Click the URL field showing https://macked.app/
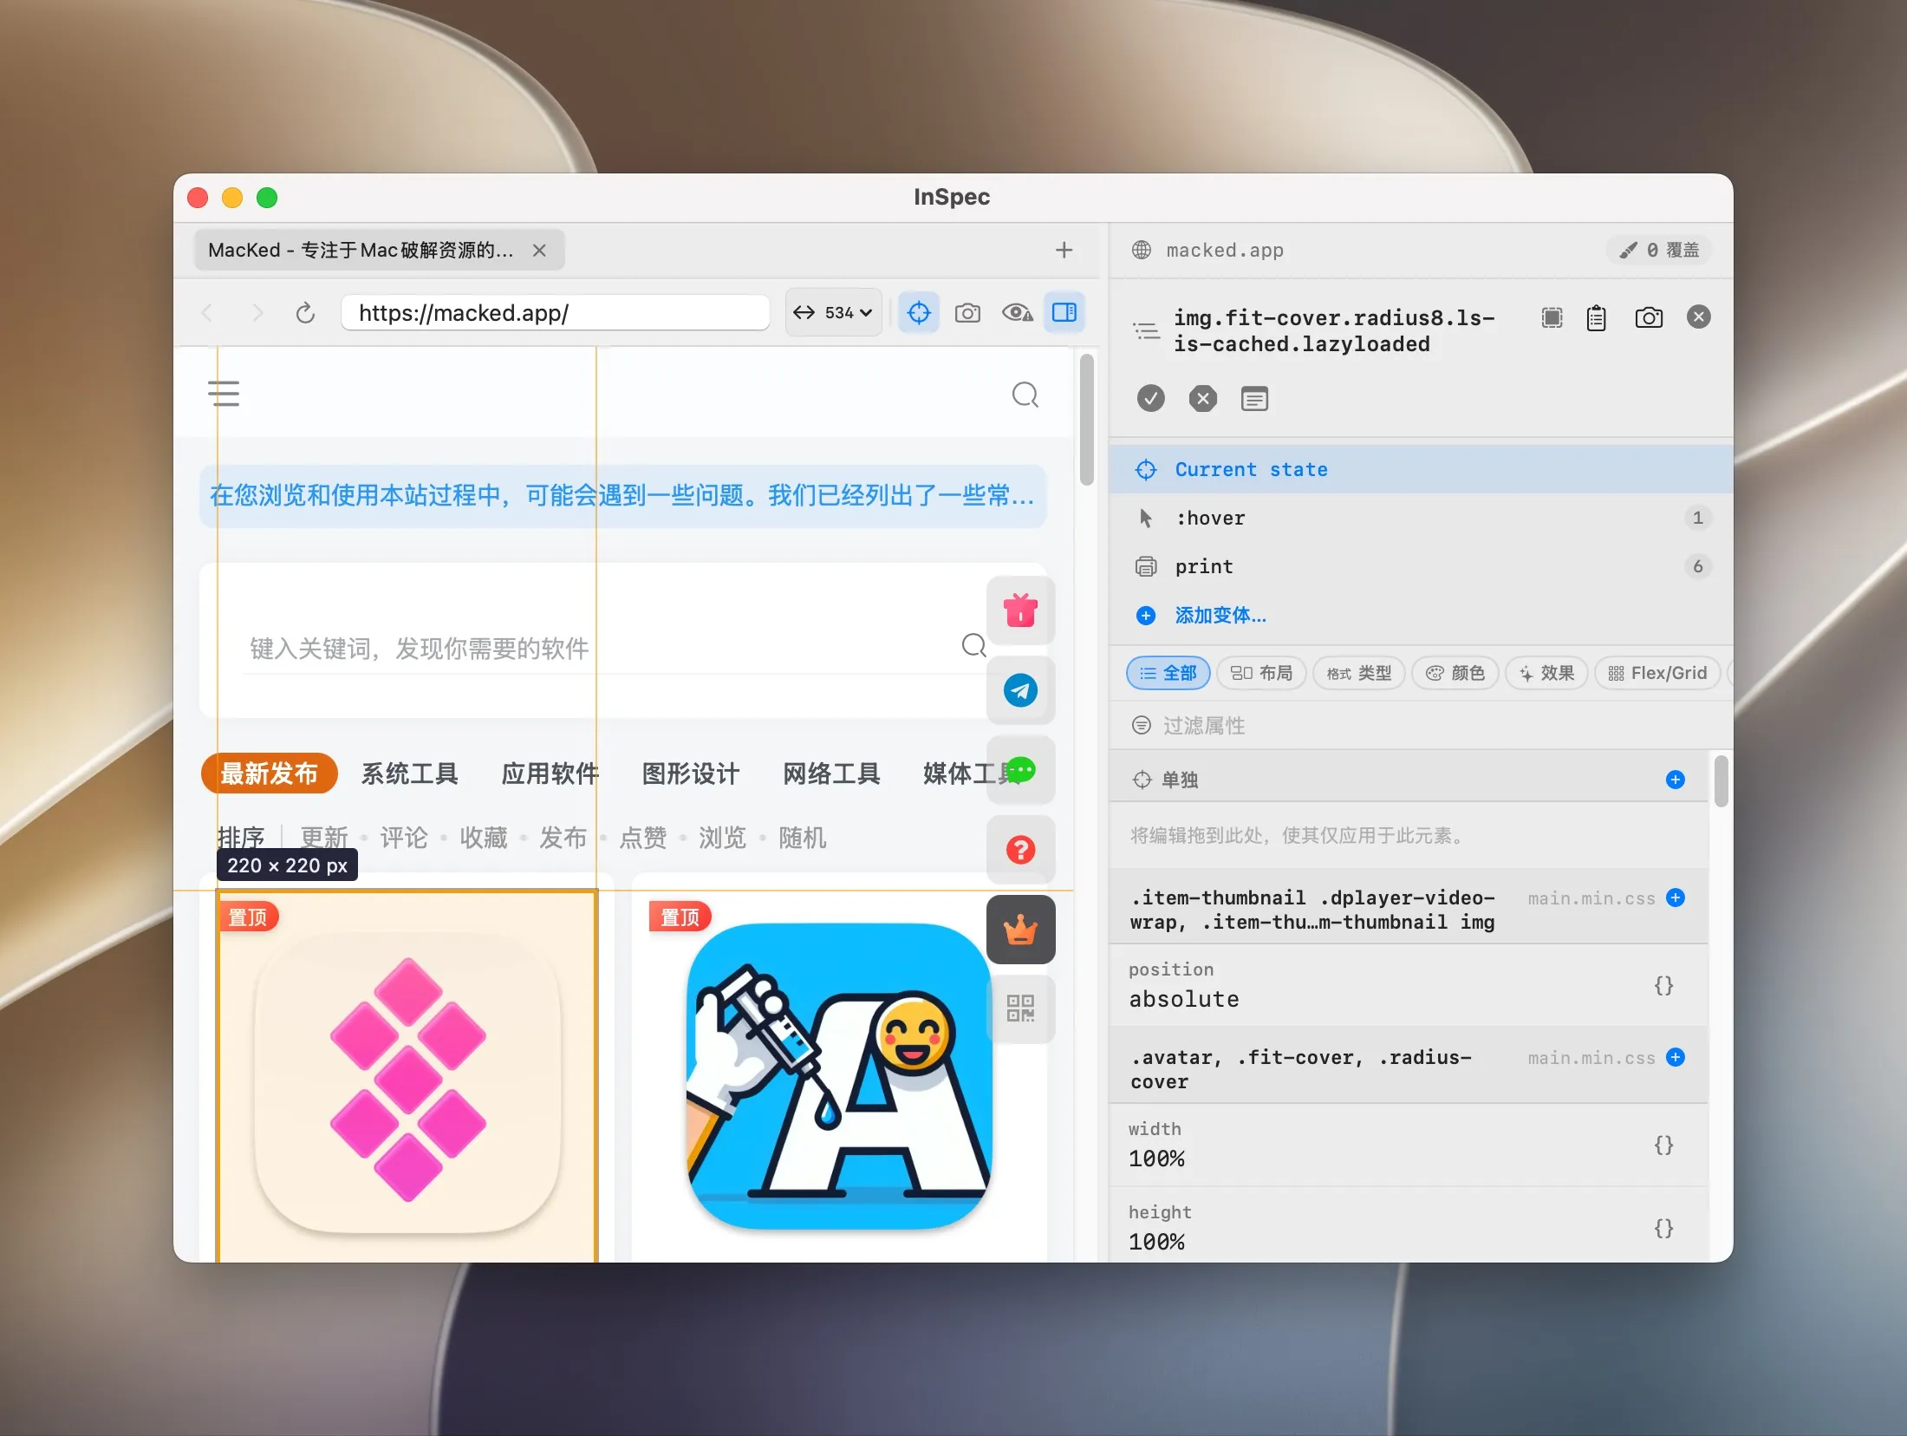 click(x=555, y=312)
